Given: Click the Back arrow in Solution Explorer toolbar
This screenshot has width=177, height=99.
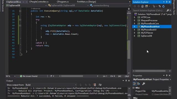Looking at the screenshot, I should pyautogui.click(x=135, y=6).
